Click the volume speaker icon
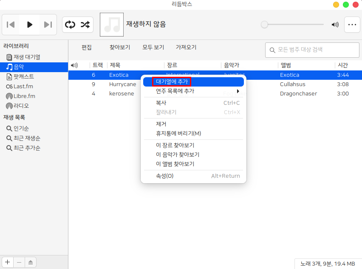This screenshot has height=269, width=362. (x=335, y=25)
